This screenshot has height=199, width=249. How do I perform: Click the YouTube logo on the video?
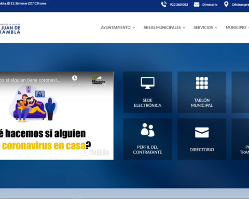pos(94,152)
